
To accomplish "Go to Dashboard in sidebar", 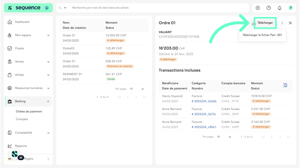I will 22,22.
